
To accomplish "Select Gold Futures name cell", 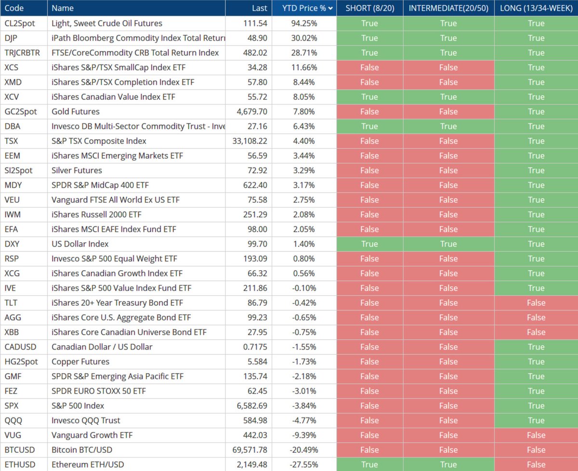I will pyautogui.click(x=136, y=111).
